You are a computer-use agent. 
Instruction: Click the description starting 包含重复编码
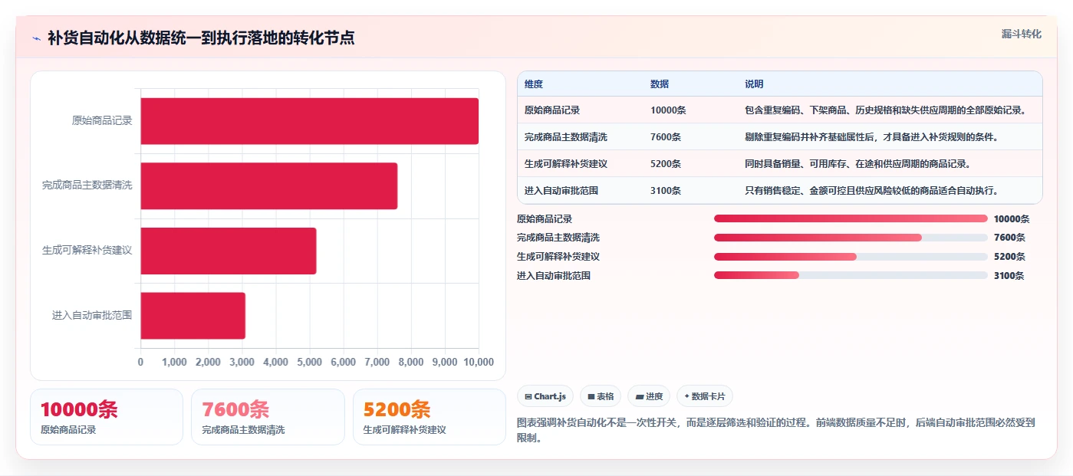click(885, 110)
